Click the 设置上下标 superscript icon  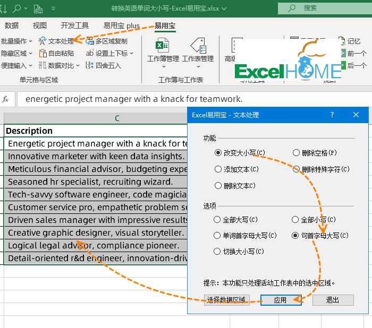[x=89, y=53]
